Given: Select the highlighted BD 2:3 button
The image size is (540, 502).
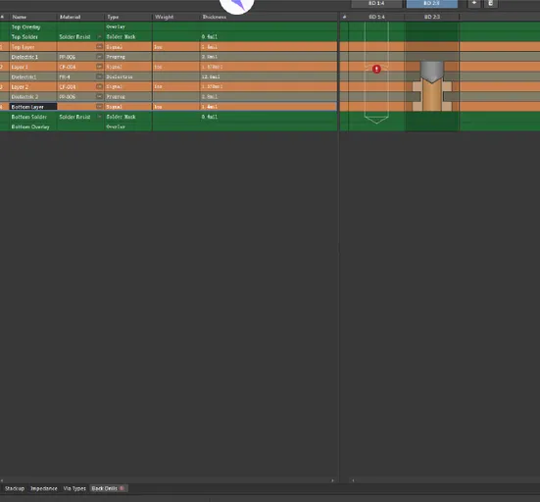Looking at the screenshot, I should pyautogui.click(x=432, y=4).
